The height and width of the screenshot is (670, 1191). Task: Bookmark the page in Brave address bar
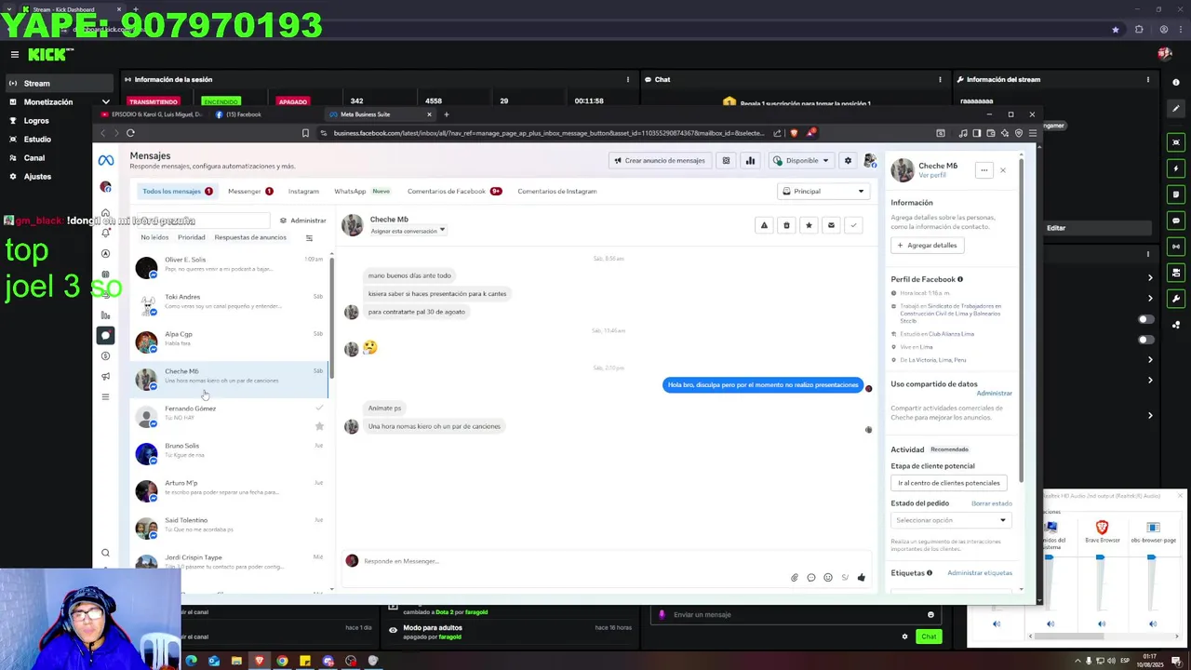[305, 133]
